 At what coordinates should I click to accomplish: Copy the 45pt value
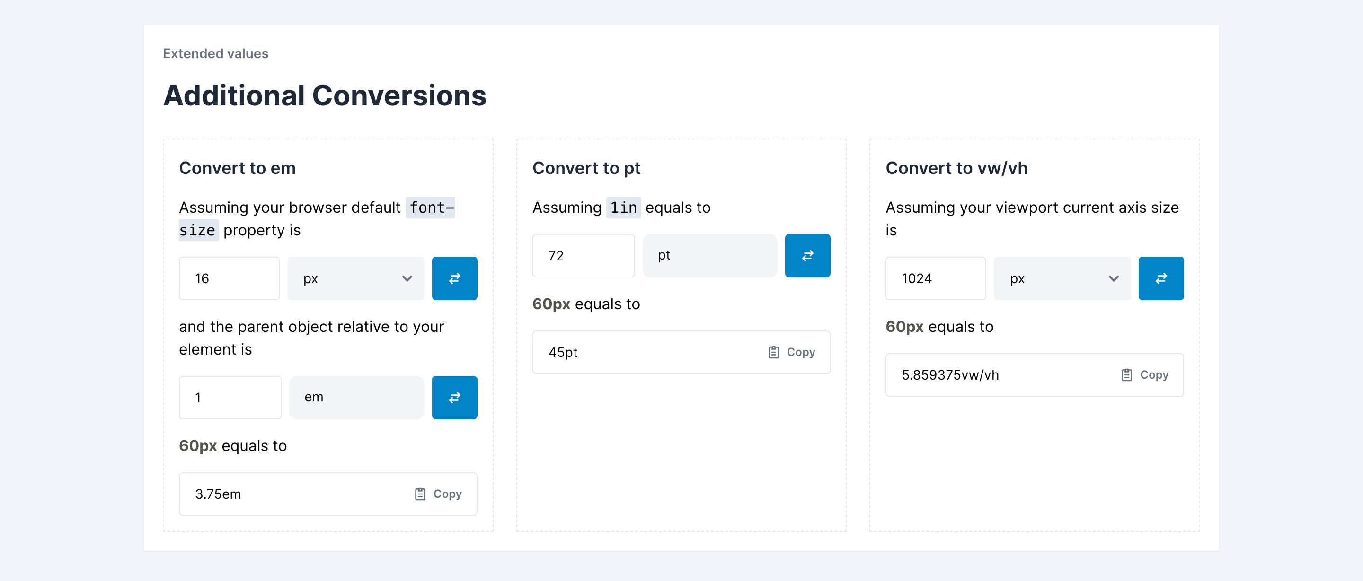[x=792, y=352]
